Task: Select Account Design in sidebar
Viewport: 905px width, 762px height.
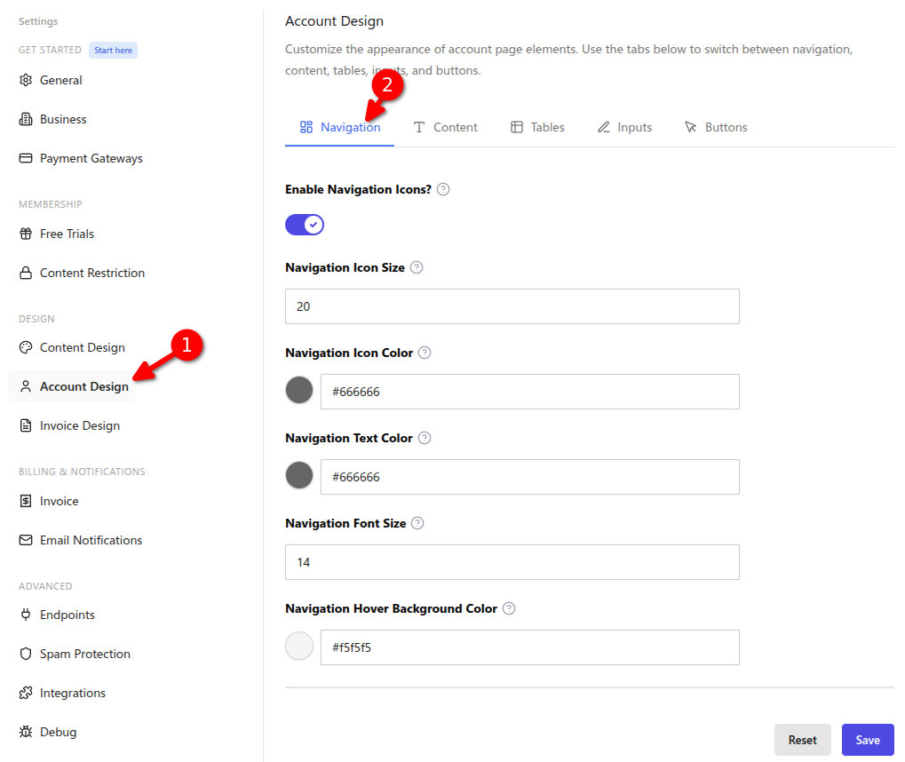Action: [x=74, y=387]
